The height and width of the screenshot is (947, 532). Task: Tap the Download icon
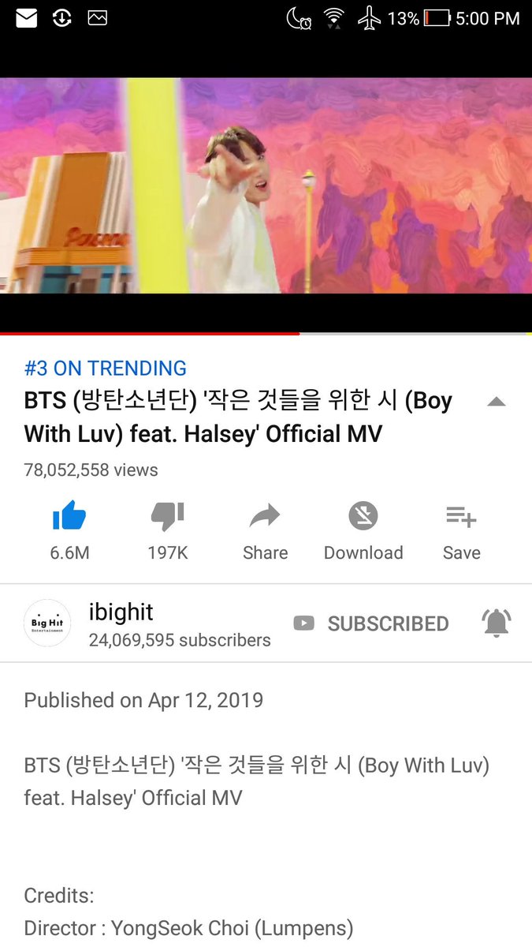[363, 516]
